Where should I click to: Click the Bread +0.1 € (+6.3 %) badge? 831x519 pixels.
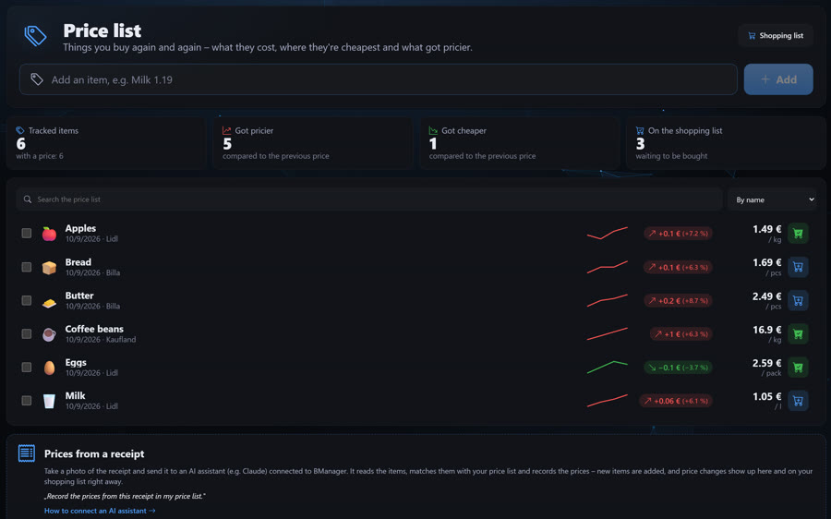[678, 267]
